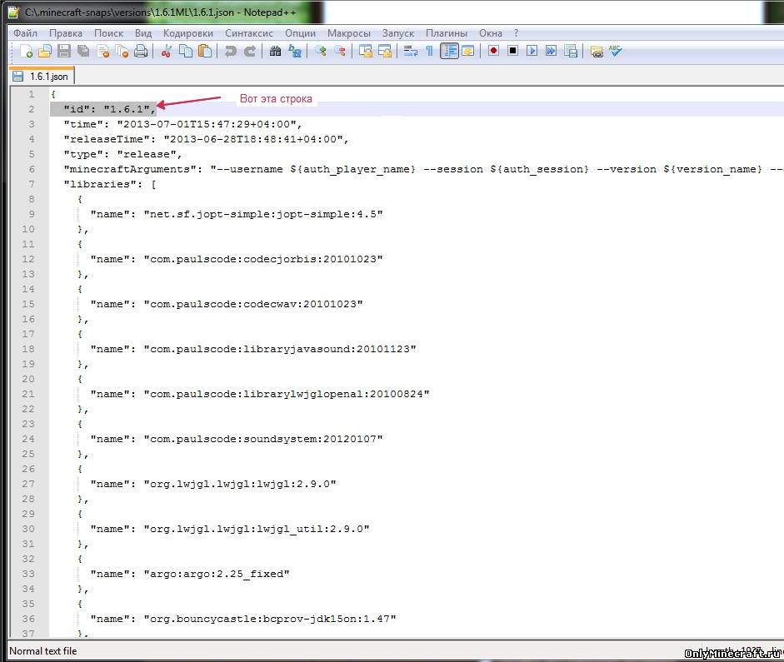Create a new document with toolbar icon

coord(26,52)
